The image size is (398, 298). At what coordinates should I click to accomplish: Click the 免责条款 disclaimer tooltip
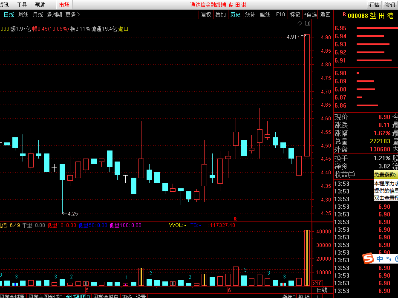pyautogui.click(x=386, y=186)
